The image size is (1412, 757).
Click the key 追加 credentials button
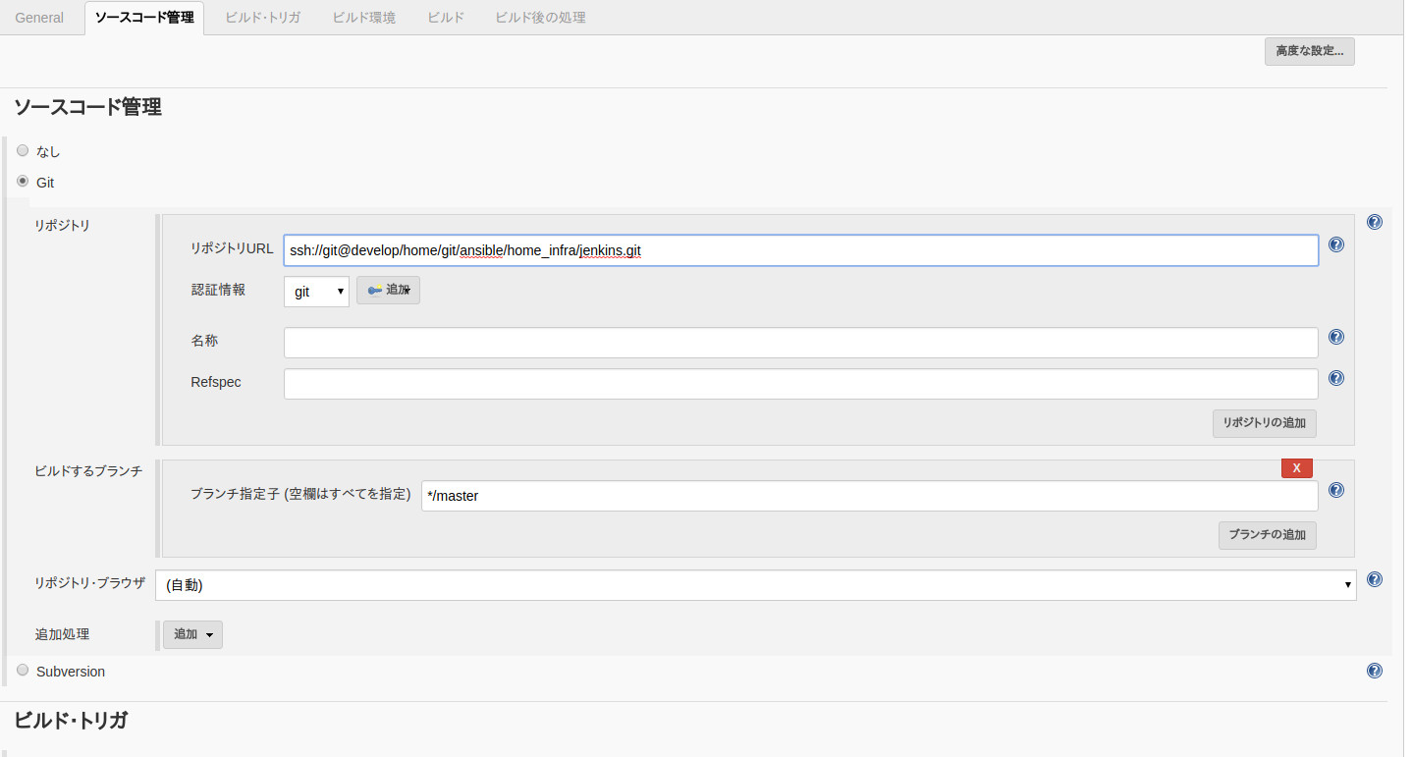[x=388, y=291]
